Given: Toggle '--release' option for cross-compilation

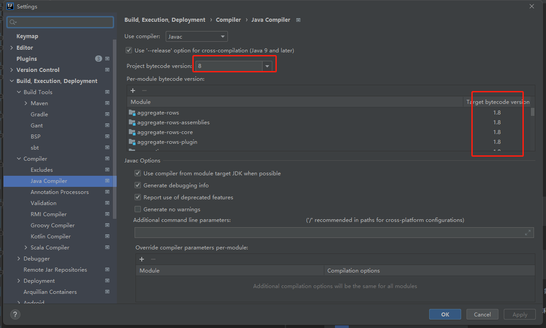Looking at the screenshot, I should (129, 51).
